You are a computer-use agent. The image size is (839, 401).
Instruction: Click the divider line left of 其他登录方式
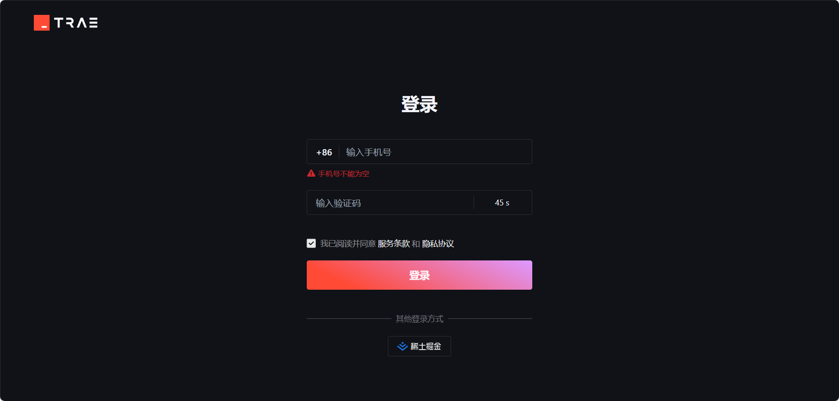point(349,319)
